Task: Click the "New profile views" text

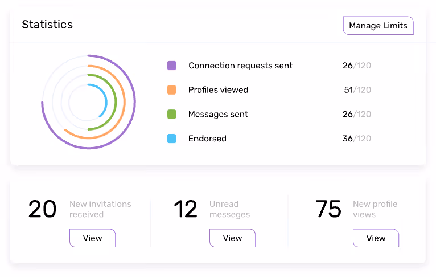Action: (x=375, y=209)
